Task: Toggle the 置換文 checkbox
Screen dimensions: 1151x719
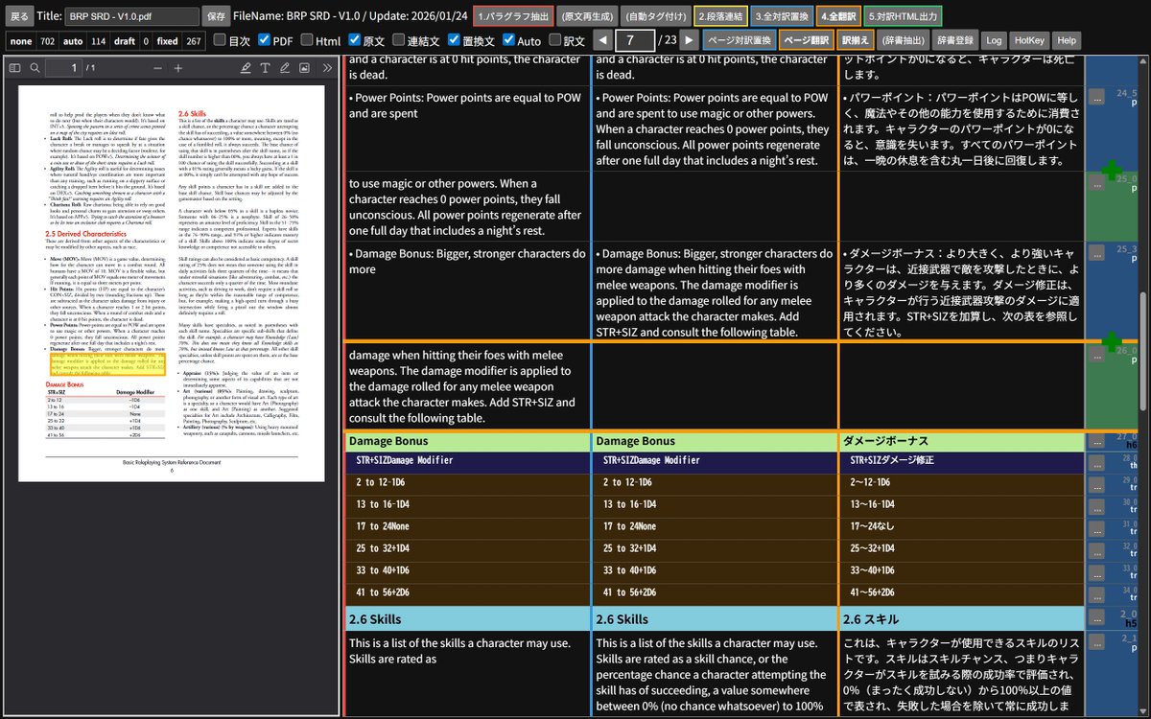Action: tap(455, 40)
